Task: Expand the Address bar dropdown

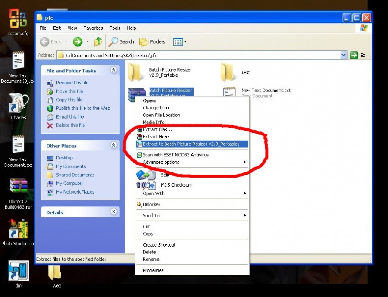Action: coord(344,55)
